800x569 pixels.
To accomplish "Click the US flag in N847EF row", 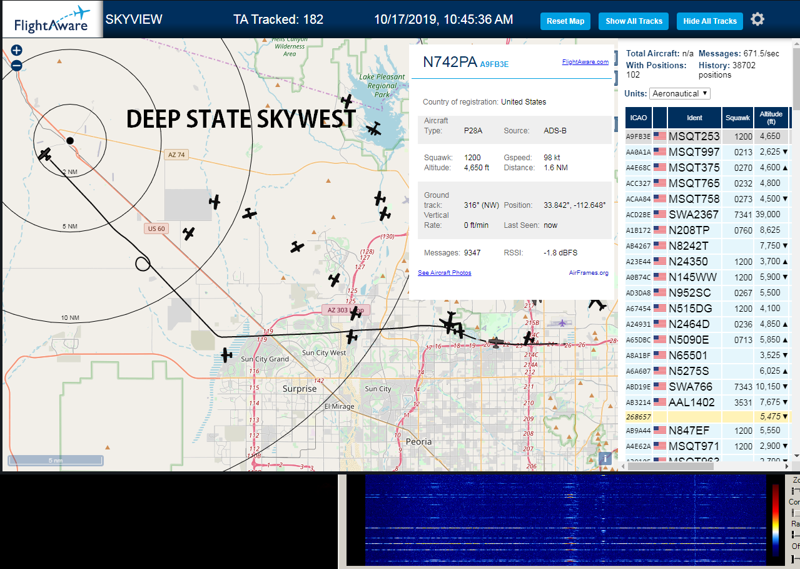I will 660,431.
